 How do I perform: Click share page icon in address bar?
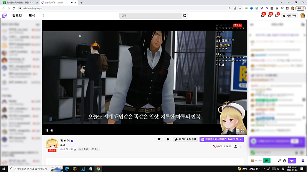(235, 8)
